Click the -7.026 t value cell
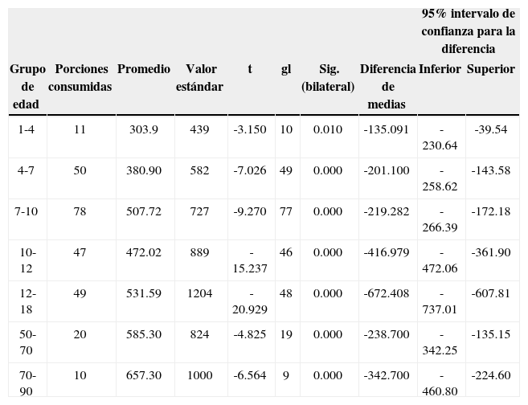Screen dimensions: 528x405 (249, 170)
